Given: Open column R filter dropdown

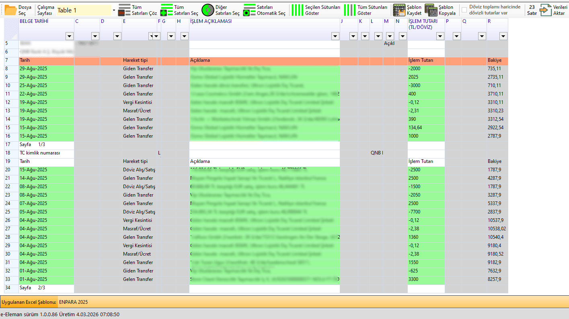Looking at the screenshot, I should 503,36.
